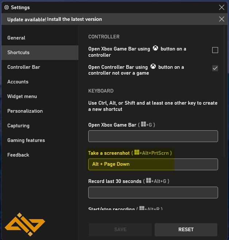Close the Settings window
Screen dimensions: 229x240
tap(221, 7)
